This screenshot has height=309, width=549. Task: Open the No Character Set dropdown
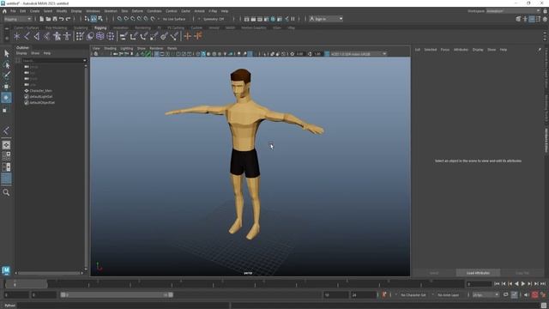tap(413, 295)
